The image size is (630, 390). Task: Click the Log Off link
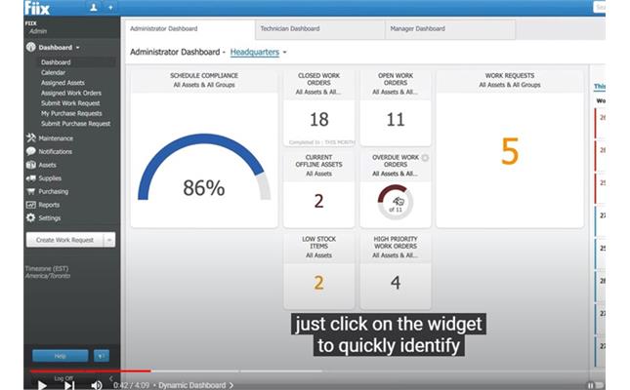coord(63,378)
